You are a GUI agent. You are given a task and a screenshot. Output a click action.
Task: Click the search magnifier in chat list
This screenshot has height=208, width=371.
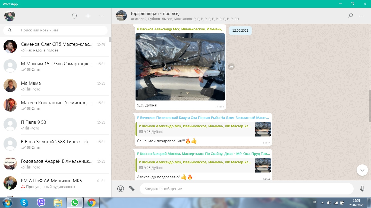[10, 30]
